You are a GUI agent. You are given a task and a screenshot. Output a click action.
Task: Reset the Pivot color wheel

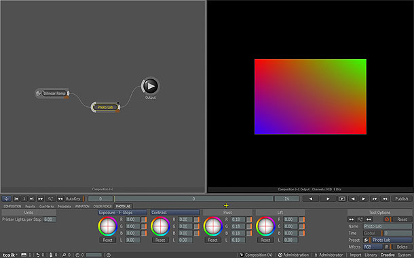tap(212, 240)
